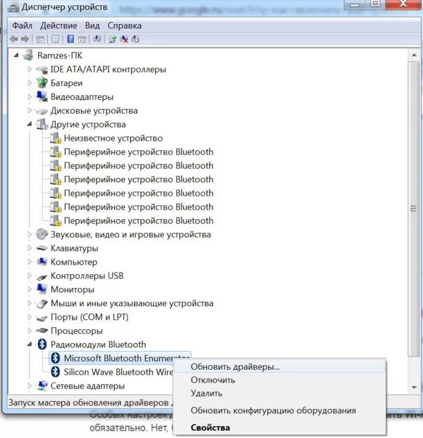Open the Справка menu
This screenshot has width=423, height=438.
124,26
